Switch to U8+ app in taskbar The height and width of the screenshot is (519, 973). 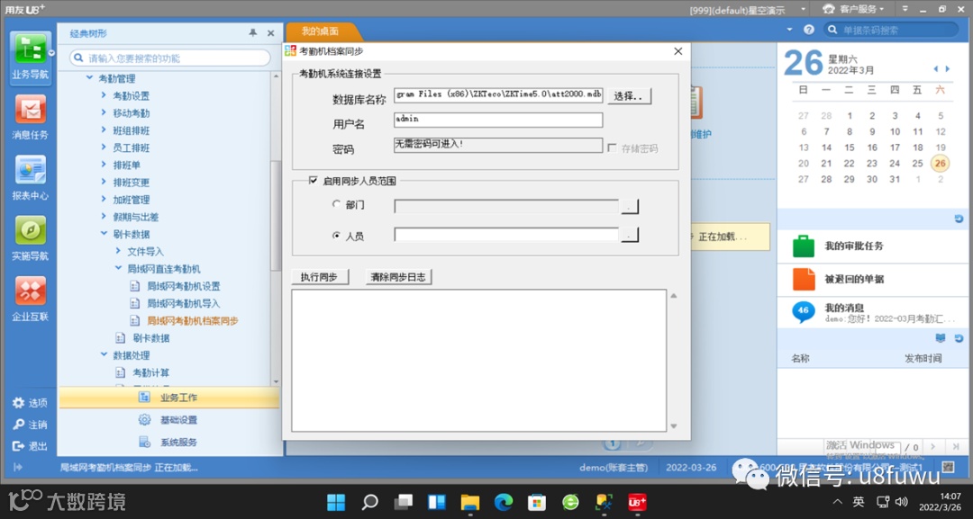(637, 502)
